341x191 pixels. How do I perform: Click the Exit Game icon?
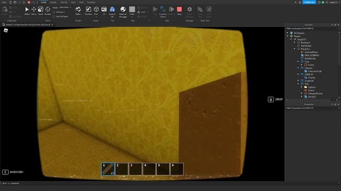(x=209, y=10)
